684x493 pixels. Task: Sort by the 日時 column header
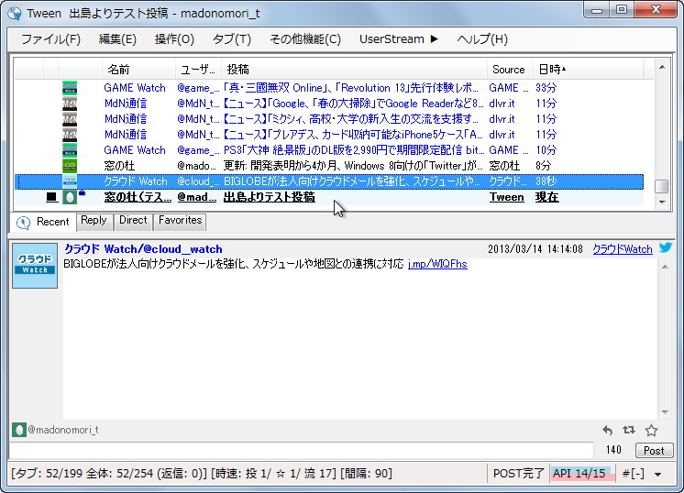pyautogui.click(x=588, y=70)
